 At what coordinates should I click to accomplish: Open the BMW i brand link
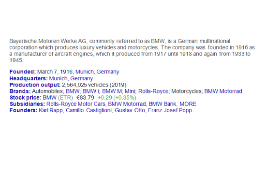[91, 91]
